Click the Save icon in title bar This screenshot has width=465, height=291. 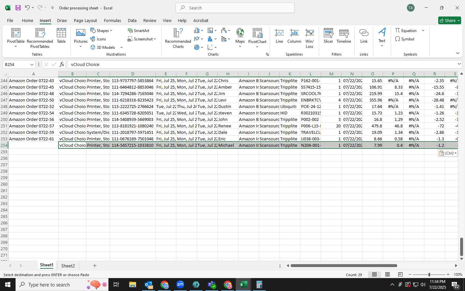pos(18,8)
